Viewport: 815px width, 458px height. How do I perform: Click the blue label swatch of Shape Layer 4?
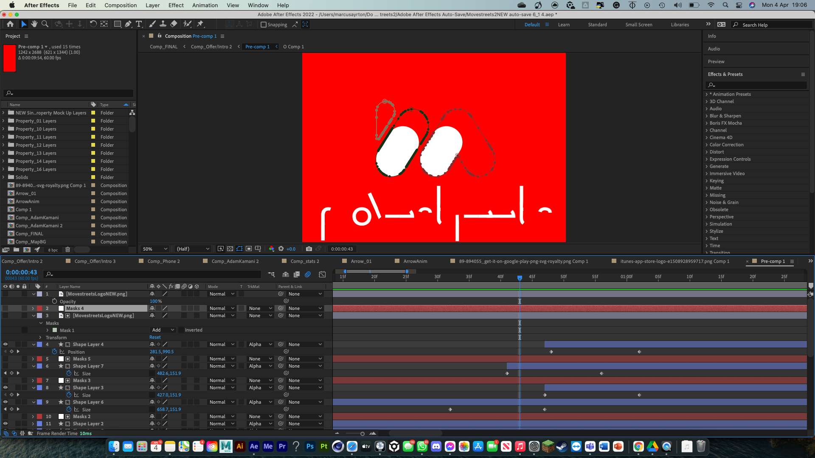(39, 344)
